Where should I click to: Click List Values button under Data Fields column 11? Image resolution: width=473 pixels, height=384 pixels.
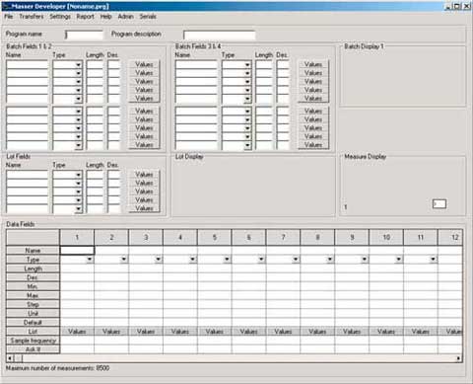coord(421,332)
